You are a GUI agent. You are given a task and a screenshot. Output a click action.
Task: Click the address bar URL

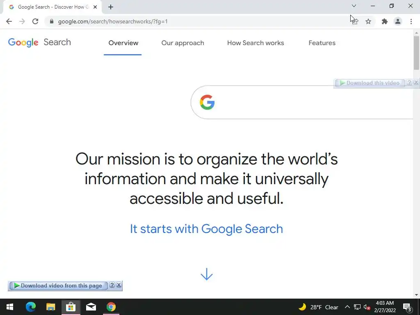coord(113,21)
